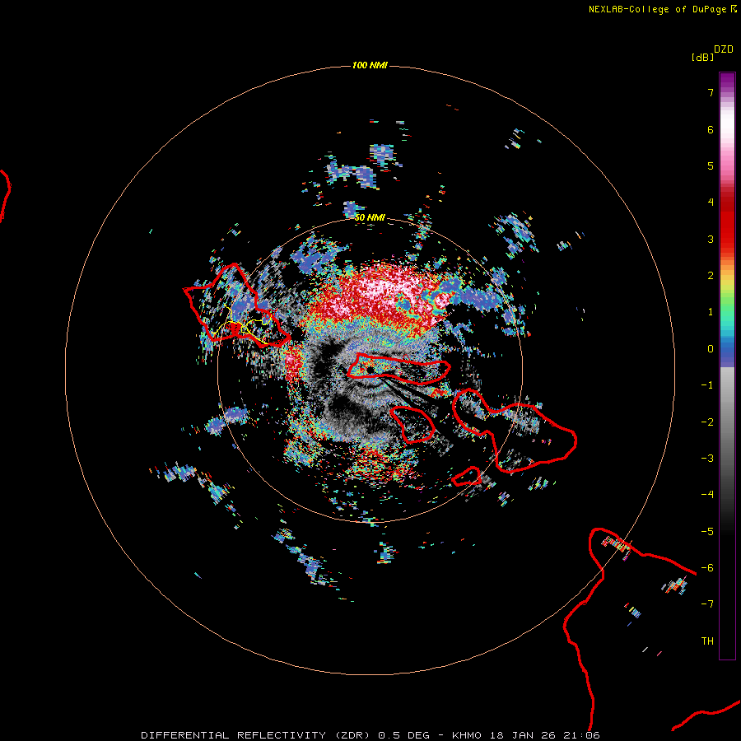The height and width of the screenshot is (741, 741).
Task: Click the -1 value on the color scale
Action: [707, 385]
